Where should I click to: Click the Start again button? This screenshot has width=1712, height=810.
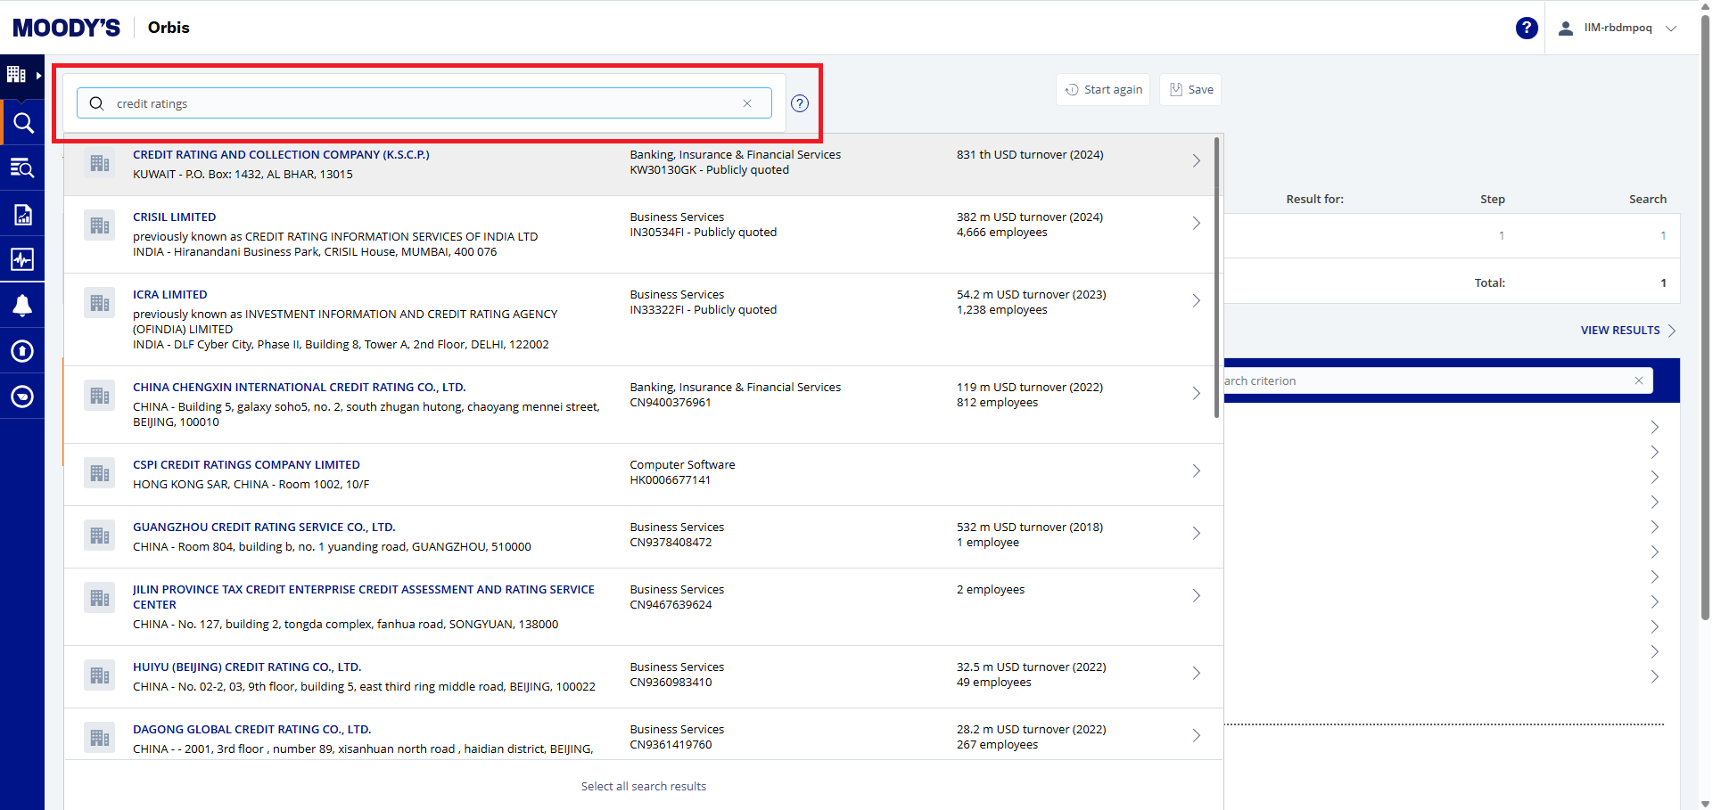(1103, 90)
